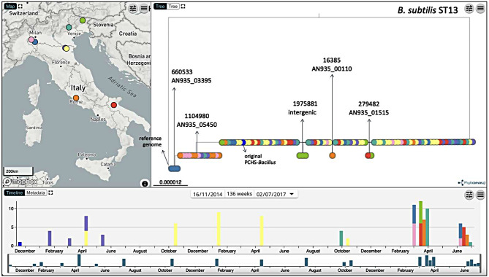Click the 16385 AN935_00110 branch label
The width and height of the screenshot is (489, 277).
pyautogui.click(x=332, y=65)
